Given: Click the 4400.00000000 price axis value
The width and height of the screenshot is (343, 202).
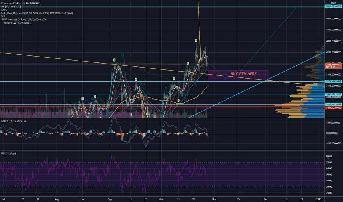Looking at the screenshot, I should 333,41.
